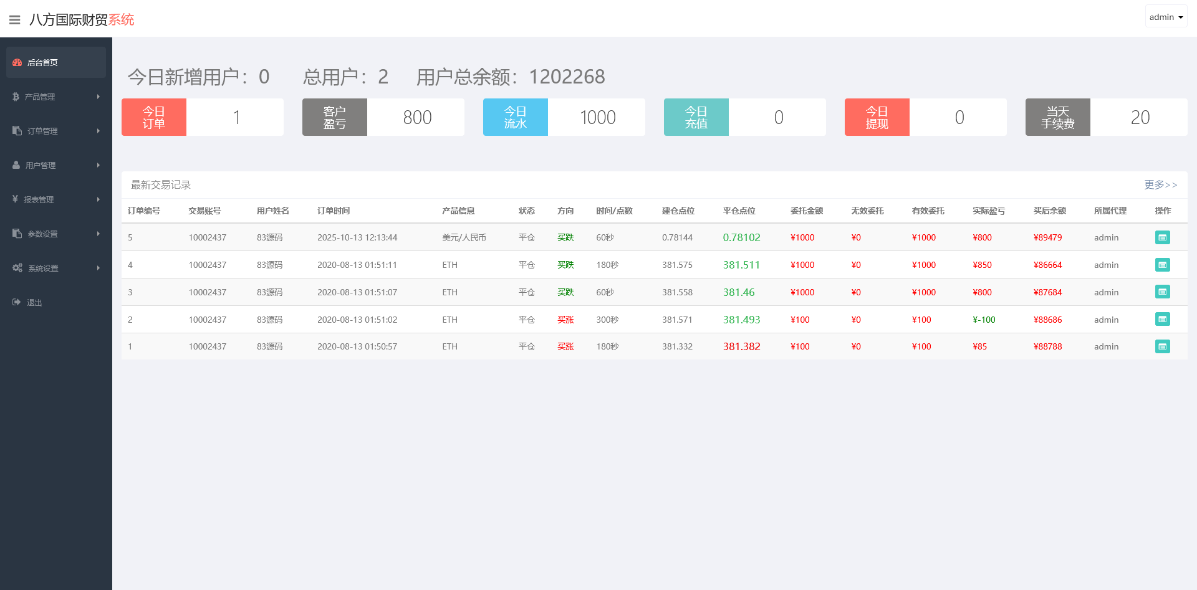The image size is (1197, 590).
Task: Click the dashboard icon beside 后台首页
Action: pyautogui.click(x=17, y=62)
